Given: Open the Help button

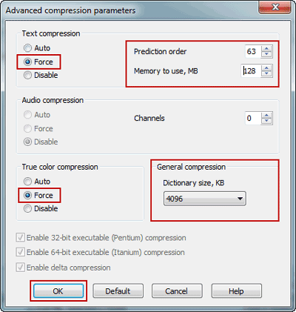Looking at the screenshot, I should coord(236,291).
